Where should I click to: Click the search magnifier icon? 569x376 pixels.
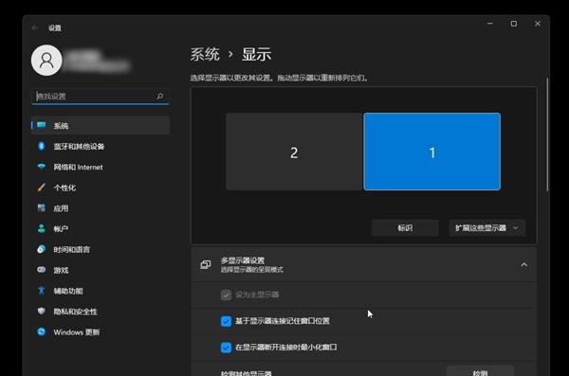(159, 96)
